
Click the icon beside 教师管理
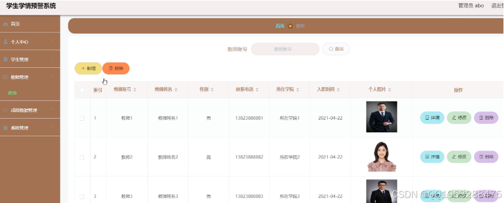pyautogui.click(x=5, y=77)
